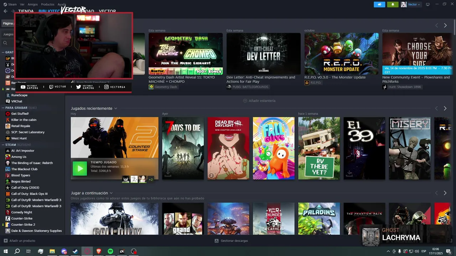Open Gestionar descargas
This screenshot has width=456, height=256.
click(231, 241)
